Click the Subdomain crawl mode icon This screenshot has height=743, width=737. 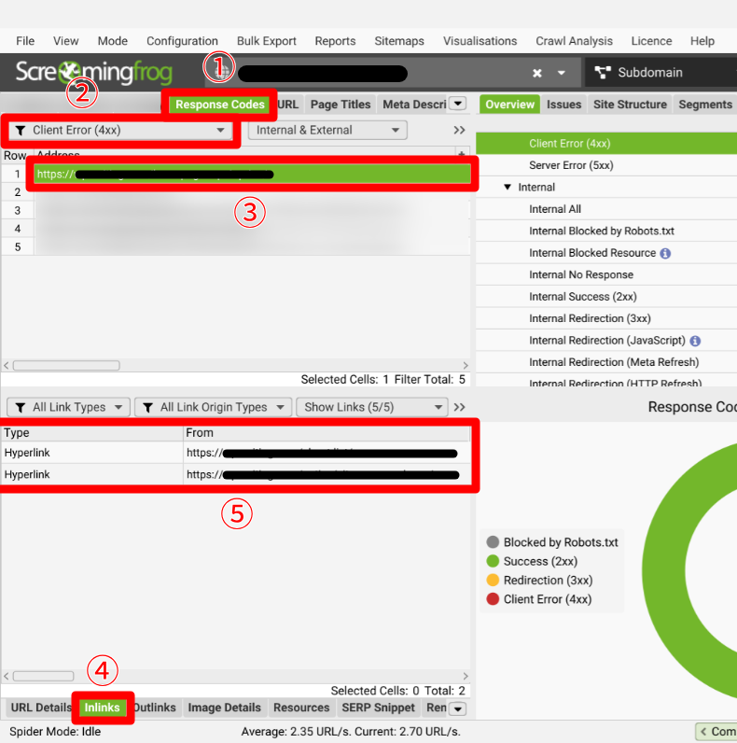(602, 73)
